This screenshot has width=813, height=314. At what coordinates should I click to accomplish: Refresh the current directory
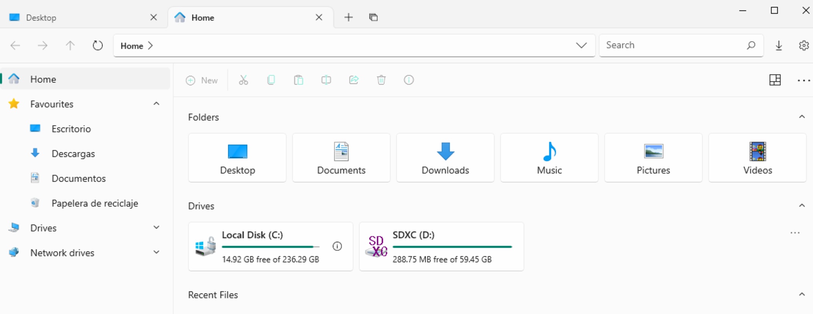(x=97, y=46)
